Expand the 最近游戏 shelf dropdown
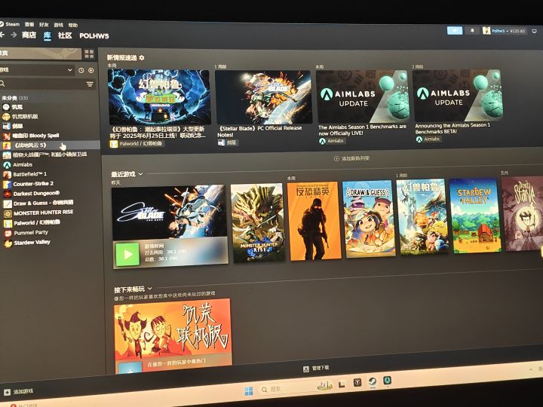The image size is (543, 407). click(140, 174)
